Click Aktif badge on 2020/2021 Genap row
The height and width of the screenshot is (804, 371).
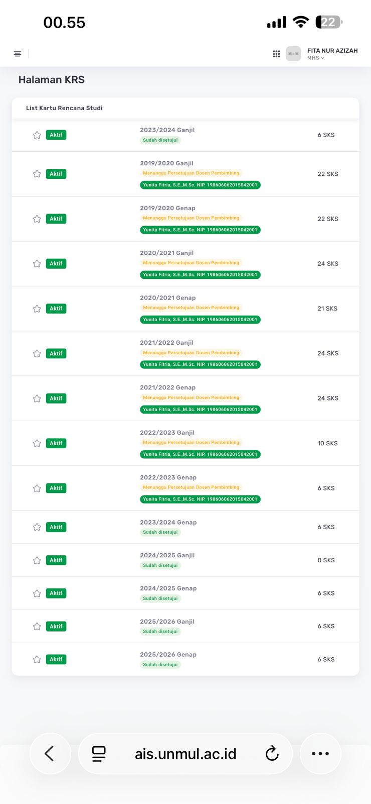pos(56,309)
